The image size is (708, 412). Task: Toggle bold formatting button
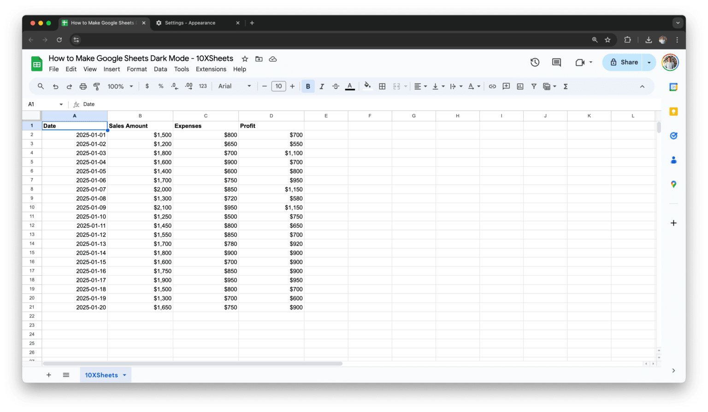pos(308,86)
